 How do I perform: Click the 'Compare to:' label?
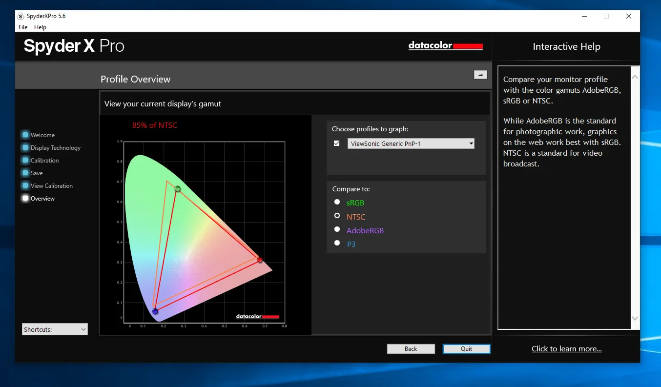pos(351,189)
